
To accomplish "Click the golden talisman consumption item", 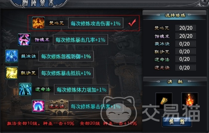I will [164, 101].
